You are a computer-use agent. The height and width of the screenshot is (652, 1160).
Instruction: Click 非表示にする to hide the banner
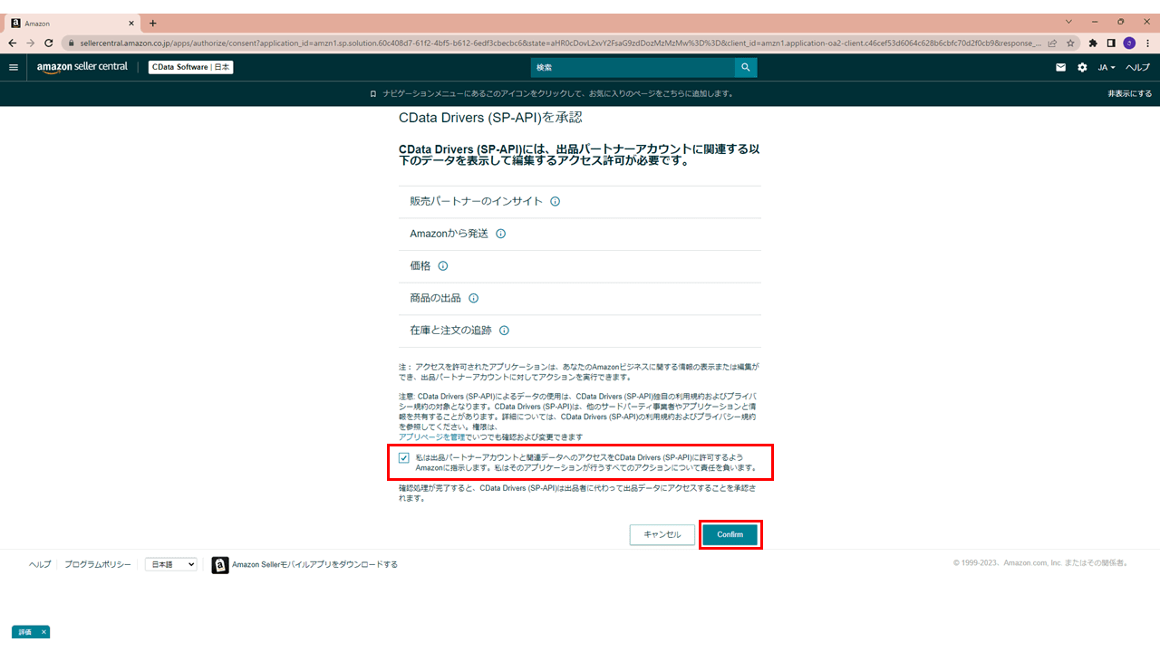click(1129, 93)
